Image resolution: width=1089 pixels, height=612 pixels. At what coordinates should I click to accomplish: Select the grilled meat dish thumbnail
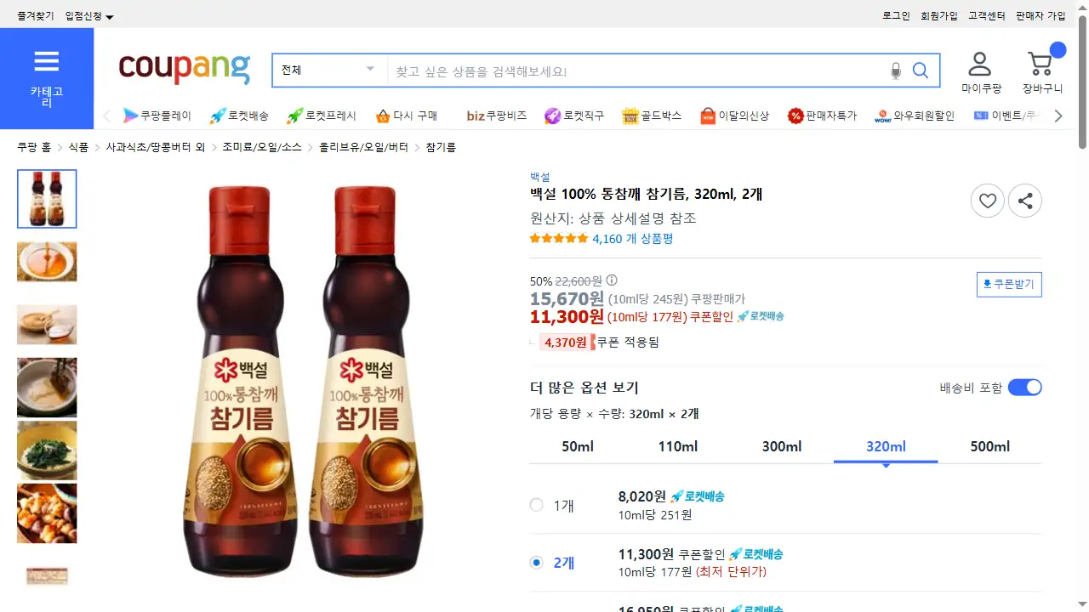click(x=47, y=513)
